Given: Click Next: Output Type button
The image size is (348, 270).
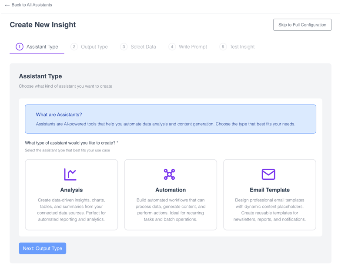Looking at the screenshot, I should pos(43,248).
